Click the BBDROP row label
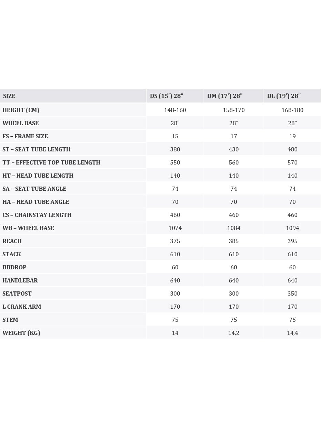 [x=14, y=267]
